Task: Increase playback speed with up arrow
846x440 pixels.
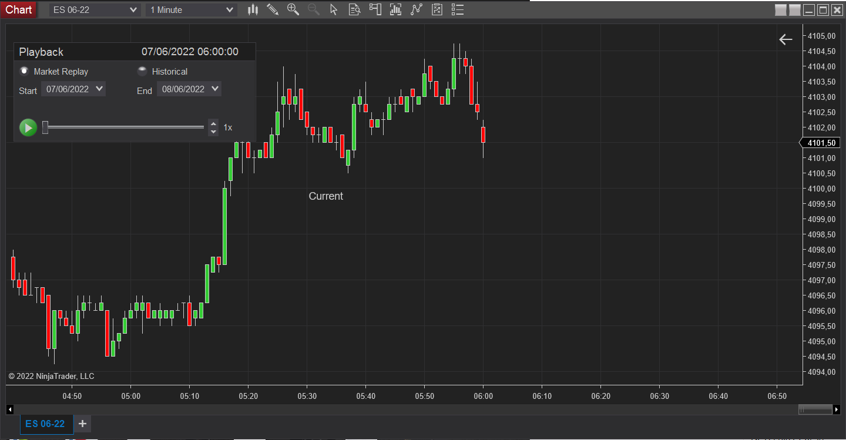Action: click(213, 123)
